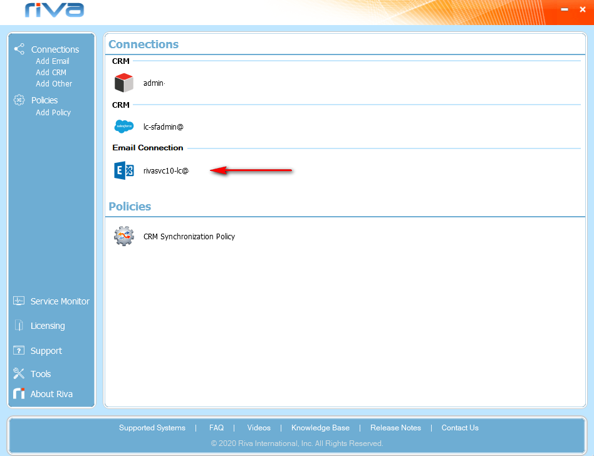Select the admin CRM connection text

tap(154, 83)
